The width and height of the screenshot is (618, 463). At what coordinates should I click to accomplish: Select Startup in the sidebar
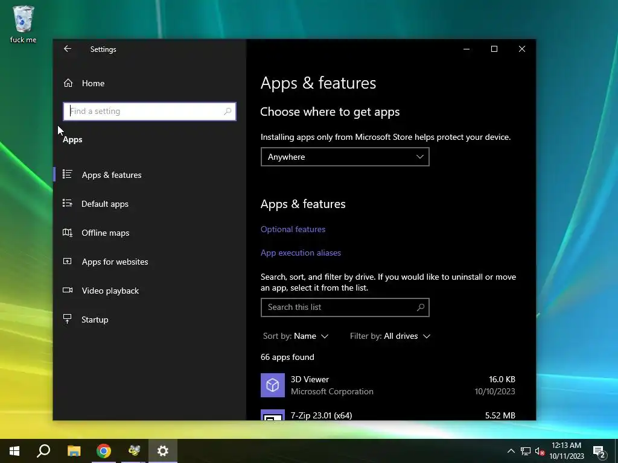(150, 320)
